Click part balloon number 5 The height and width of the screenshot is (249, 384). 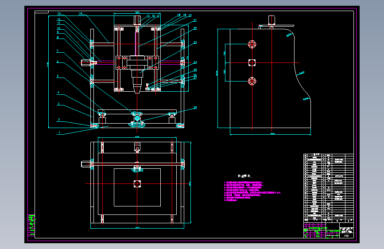(x=58, y=76)
